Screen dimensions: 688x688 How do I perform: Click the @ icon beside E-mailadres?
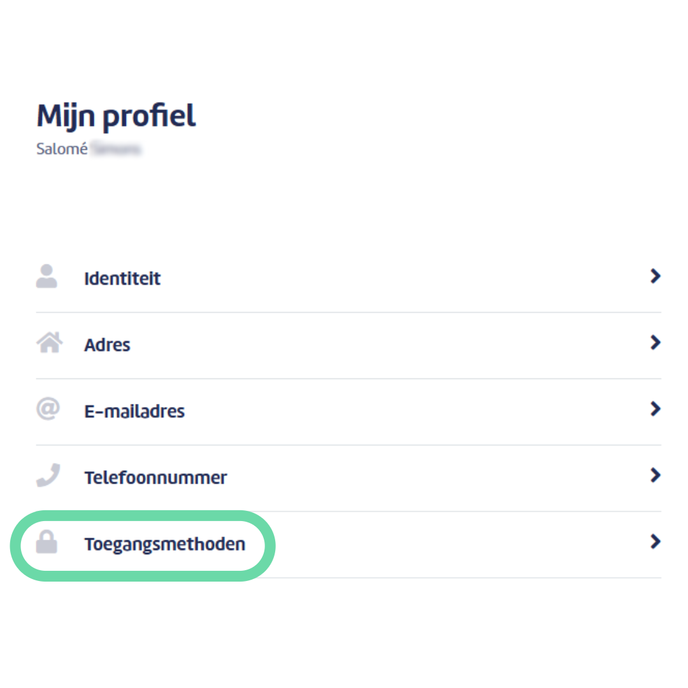pyautogui.click(x=48, y=408)
